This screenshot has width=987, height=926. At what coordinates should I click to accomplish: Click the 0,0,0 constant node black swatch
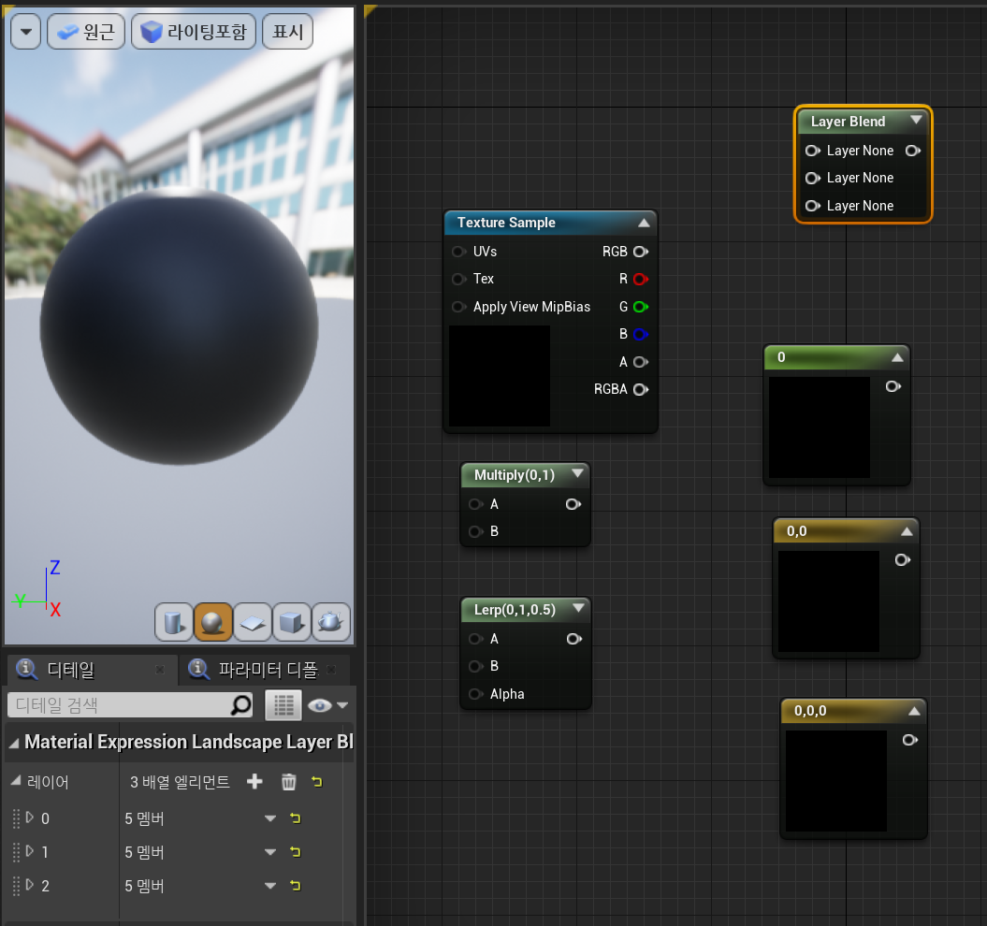pyautogui.click(x=836, y=781)
